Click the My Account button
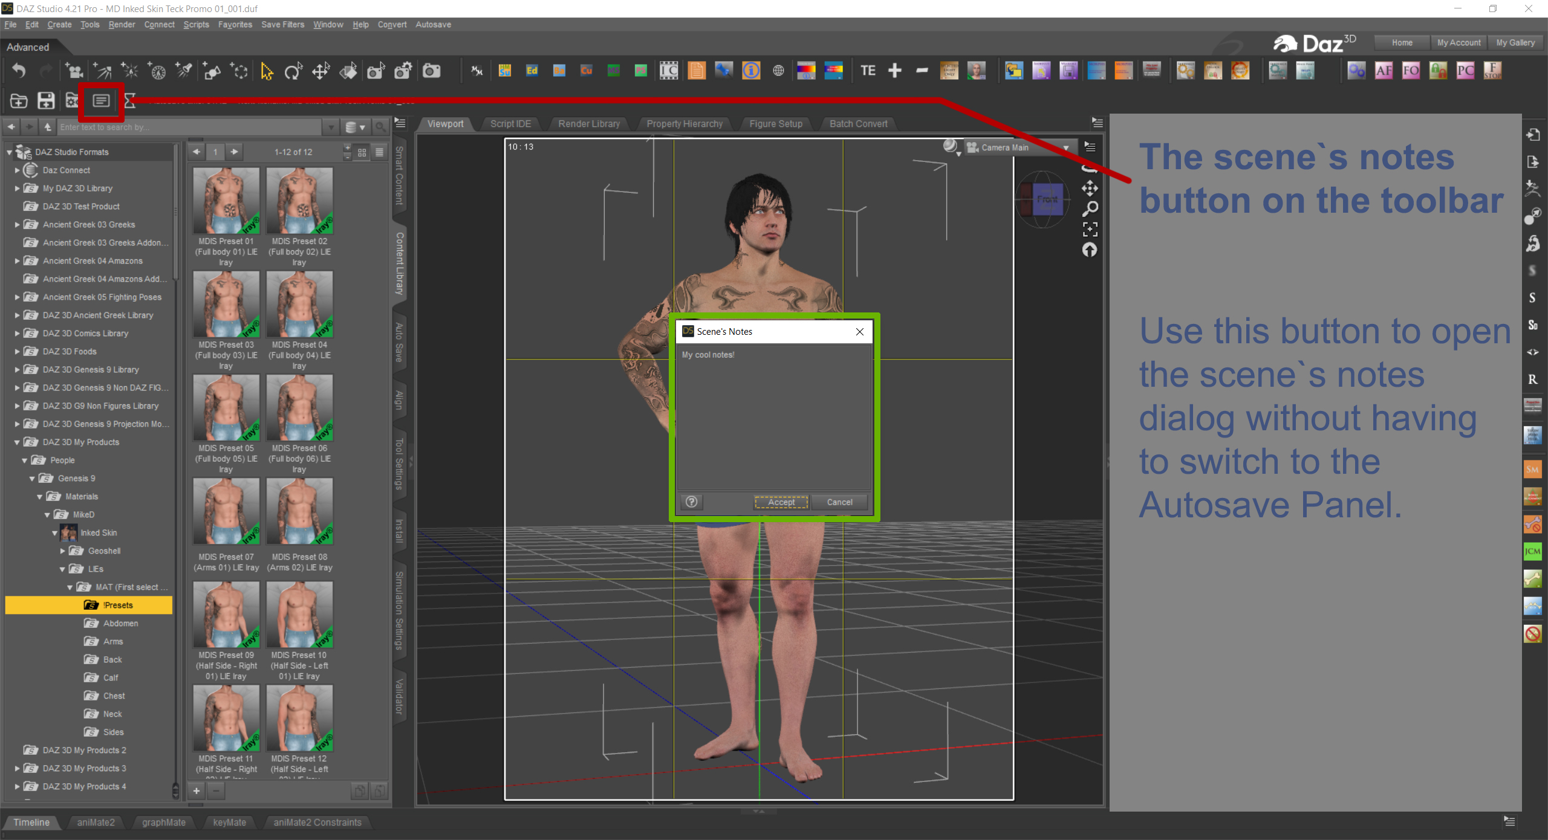 (1459, 43)
